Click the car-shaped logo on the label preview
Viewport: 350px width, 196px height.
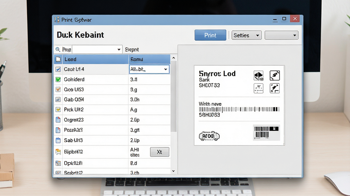tap(209, 135)
